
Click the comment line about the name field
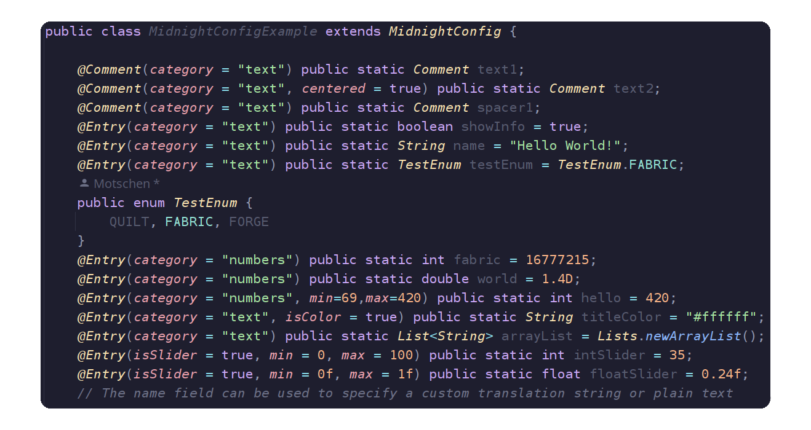pos(405,393)
